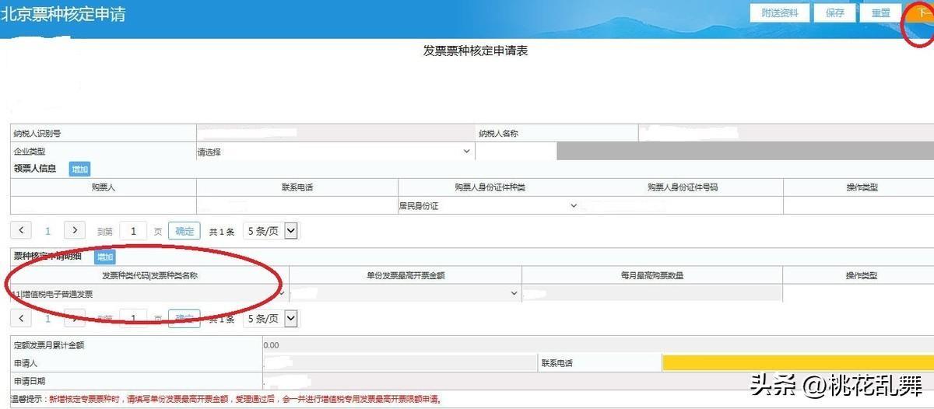Go to next page in 领票人信息 pager

(x=74, y=230)
